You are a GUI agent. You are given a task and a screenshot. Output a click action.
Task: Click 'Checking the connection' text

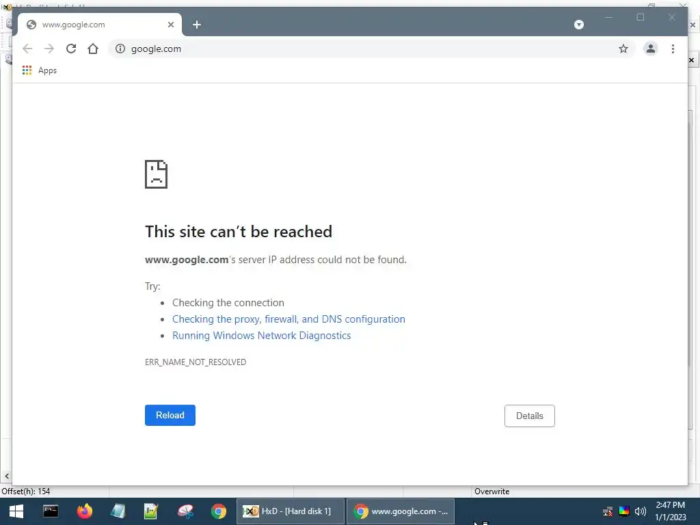[x=228, y=303]
